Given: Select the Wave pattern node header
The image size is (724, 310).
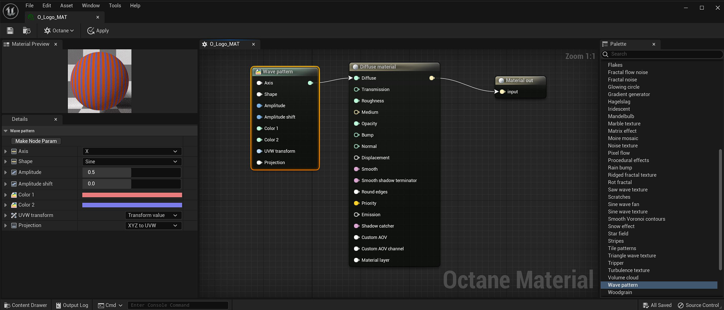Looking at the screenshot, I should coord(285,72).
